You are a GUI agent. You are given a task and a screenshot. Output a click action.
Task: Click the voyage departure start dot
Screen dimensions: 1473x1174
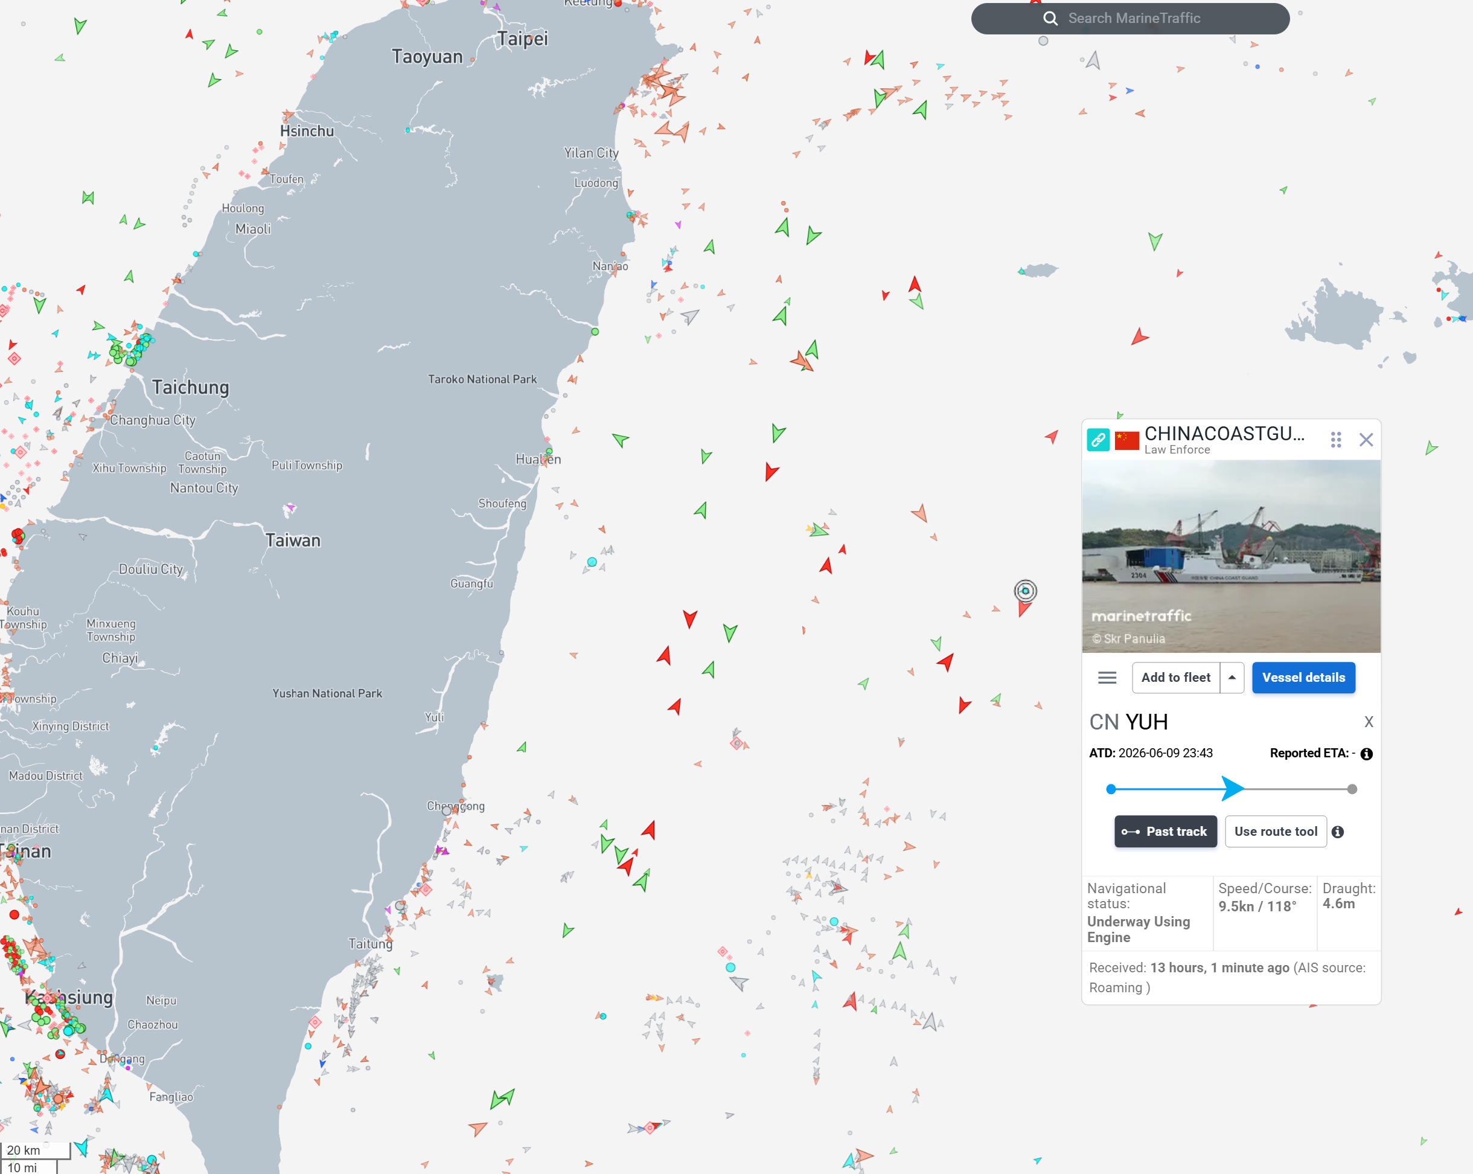[x=1111, y=789]
